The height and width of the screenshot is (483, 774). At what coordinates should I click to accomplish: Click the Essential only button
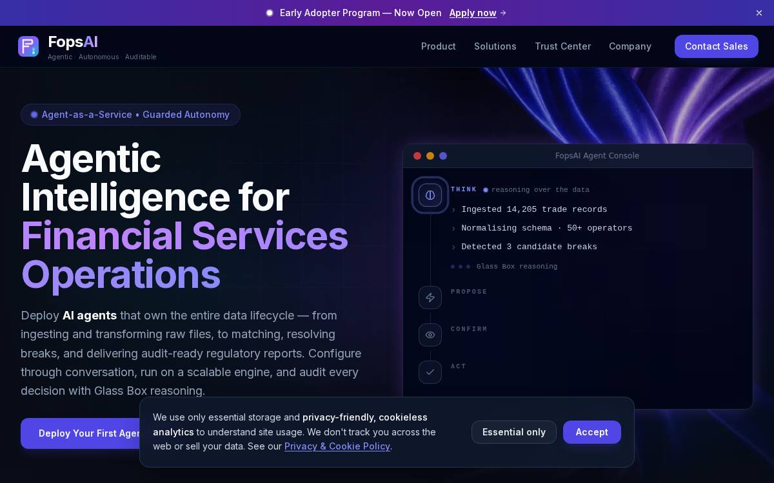[514, 432]
